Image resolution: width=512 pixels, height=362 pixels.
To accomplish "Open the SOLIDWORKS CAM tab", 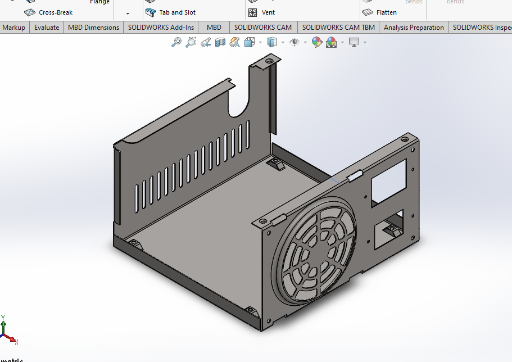I will [x=262, y=28].
